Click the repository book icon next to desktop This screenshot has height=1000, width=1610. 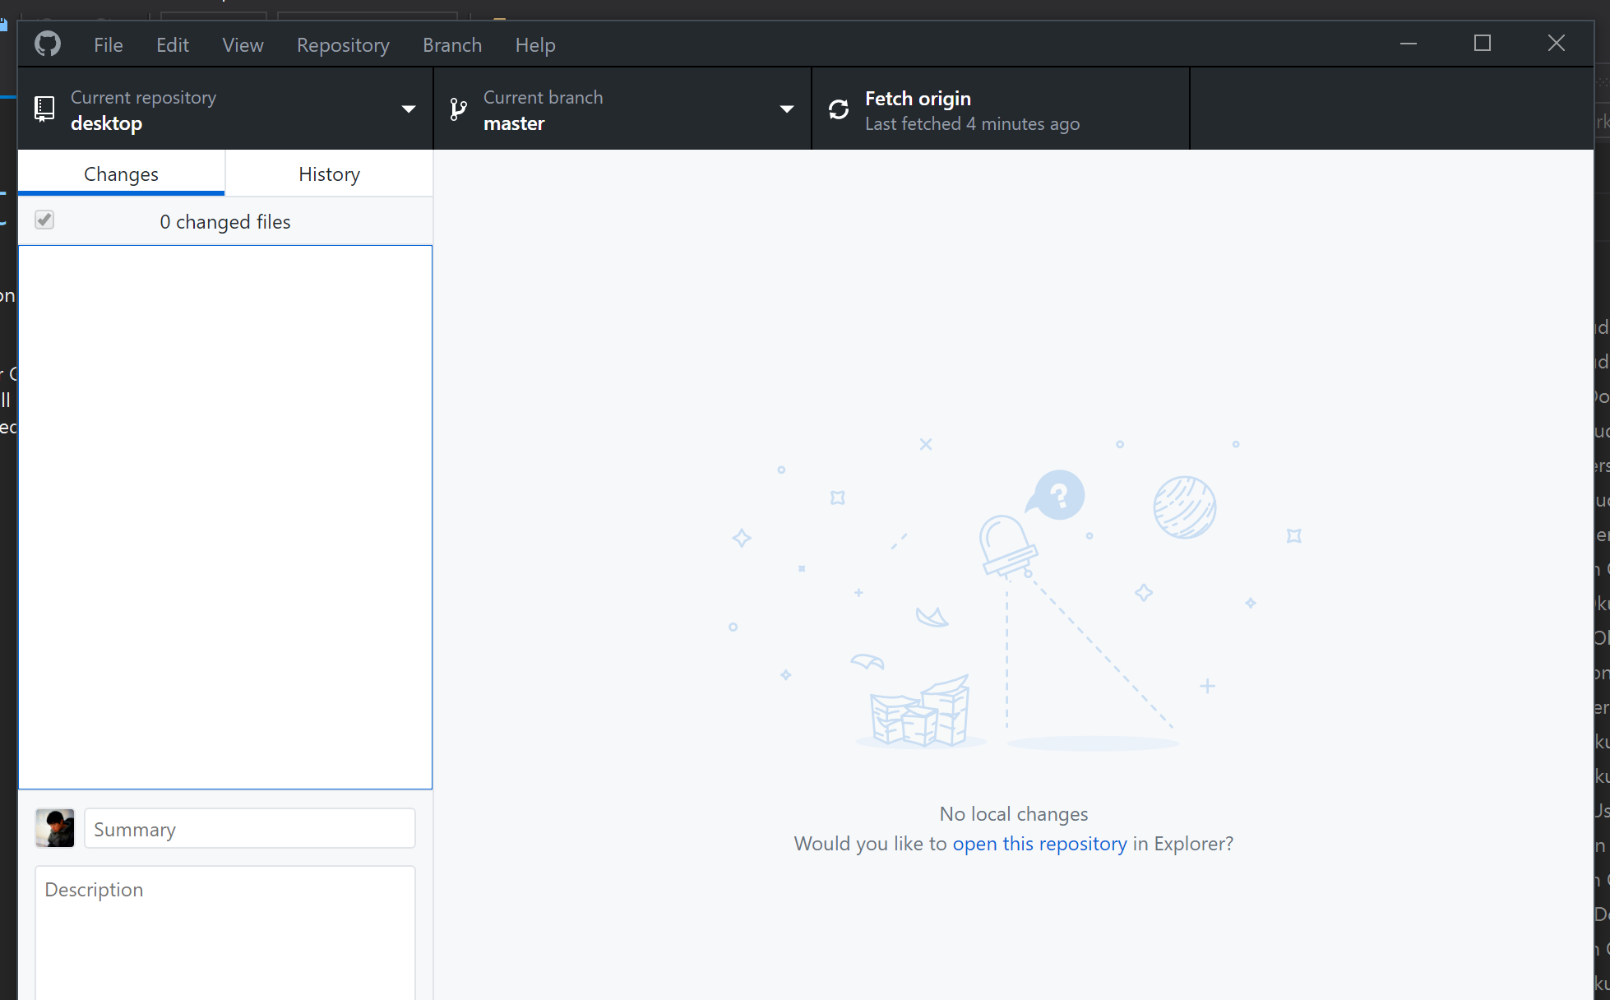(44, 109)
